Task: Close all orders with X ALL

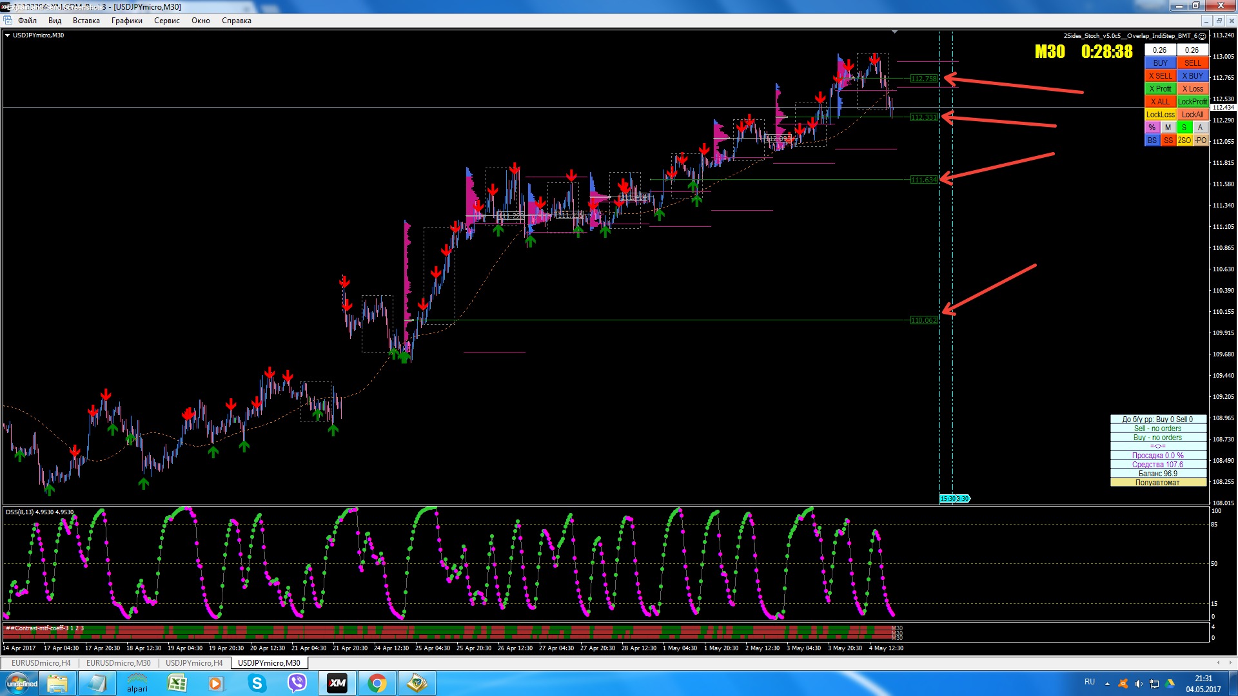Action: click(1161, 101)
